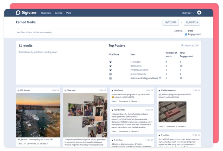
Task: Click the Export to CSV download icon
Action: pos(182,45)
